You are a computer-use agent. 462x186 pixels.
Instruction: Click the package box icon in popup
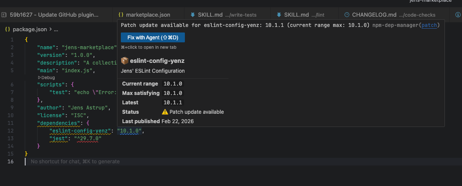pos(125,61)
